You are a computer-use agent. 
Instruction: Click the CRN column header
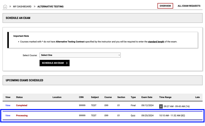tap(81, 97)
